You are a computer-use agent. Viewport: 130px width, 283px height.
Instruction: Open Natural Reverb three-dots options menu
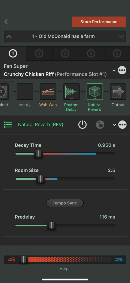(122, 125)
